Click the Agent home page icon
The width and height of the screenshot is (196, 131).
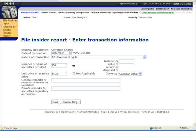118,4
